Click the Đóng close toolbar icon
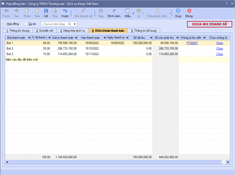Viewport: 235px width, 175px height. pos(189,11)
